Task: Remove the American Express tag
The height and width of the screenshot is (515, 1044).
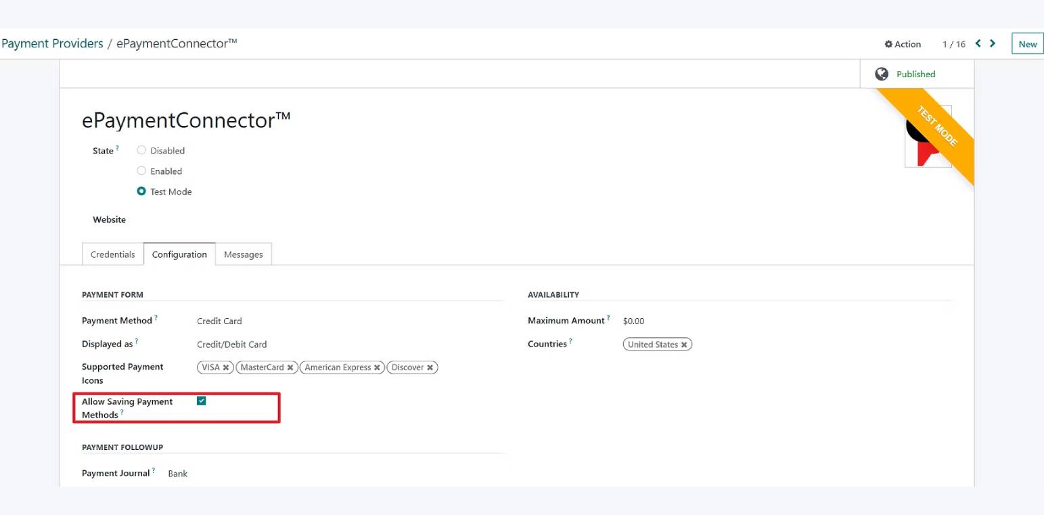Action: pos(377,367)
